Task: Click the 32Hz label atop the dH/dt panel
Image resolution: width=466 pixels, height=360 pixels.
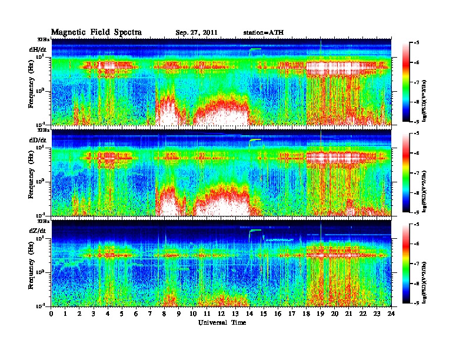Action: point(44,39)
